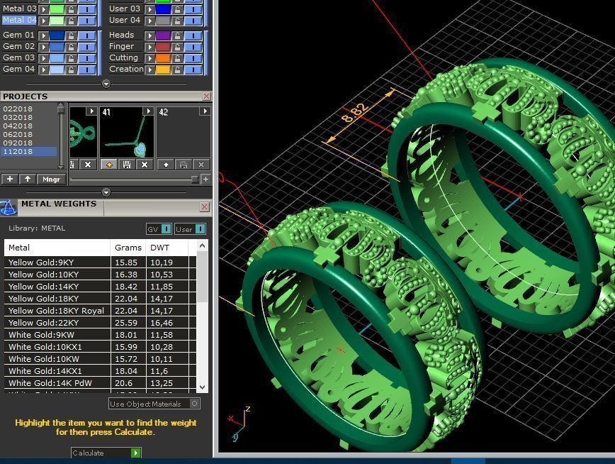Click the Calculate button
The image size is (615, 464).
click(x=106, y=453)
